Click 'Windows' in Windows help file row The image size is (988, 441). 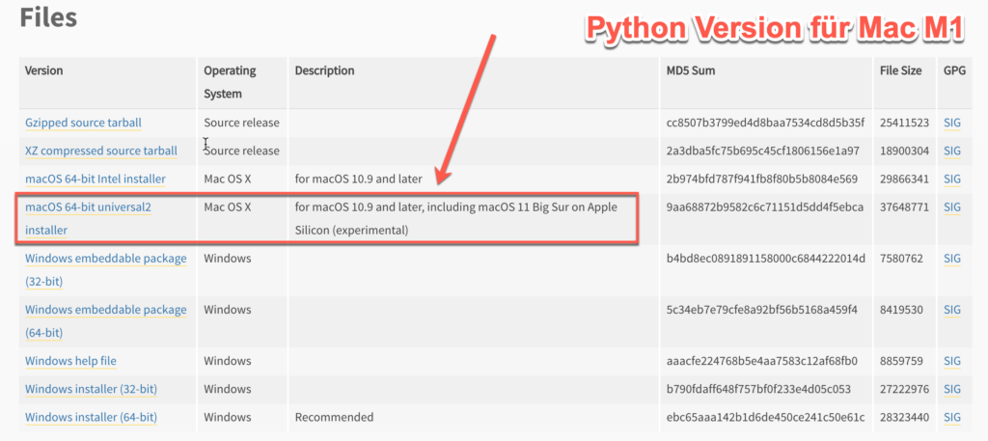coord(228,361)
